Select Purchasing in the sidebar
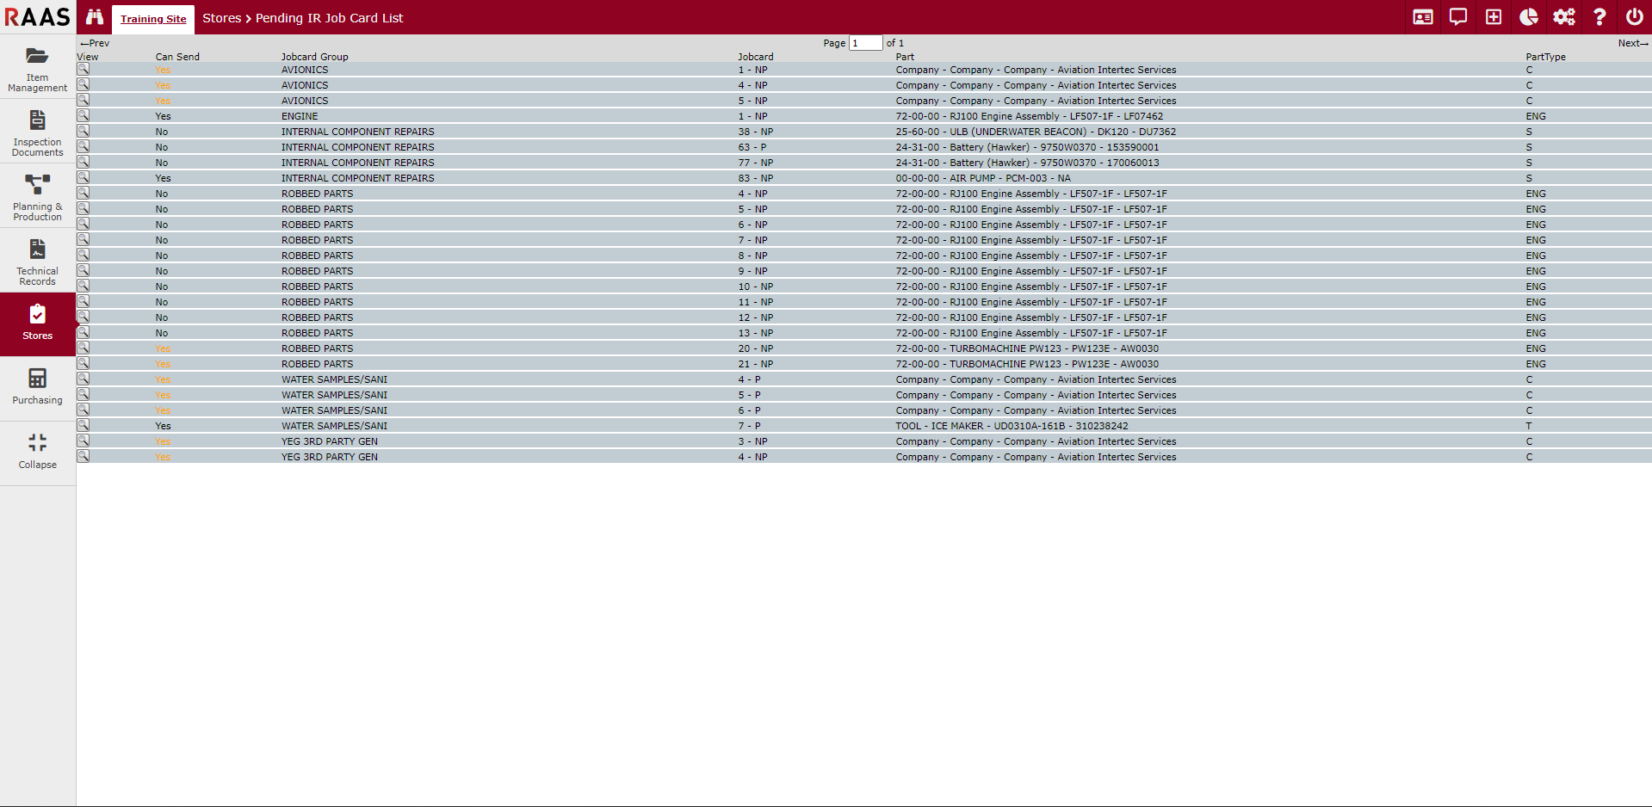 click(x=37, y=387)
